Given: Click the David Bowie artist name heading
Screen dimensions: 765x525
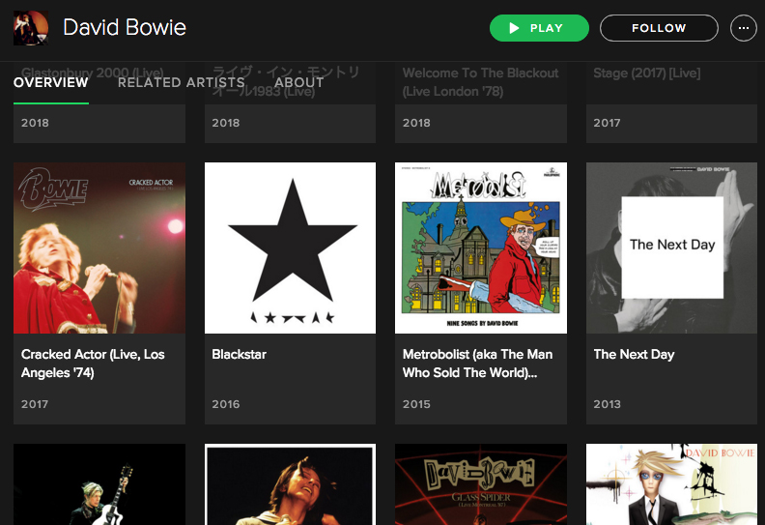Looking at the screenshot, I should 125,27.
